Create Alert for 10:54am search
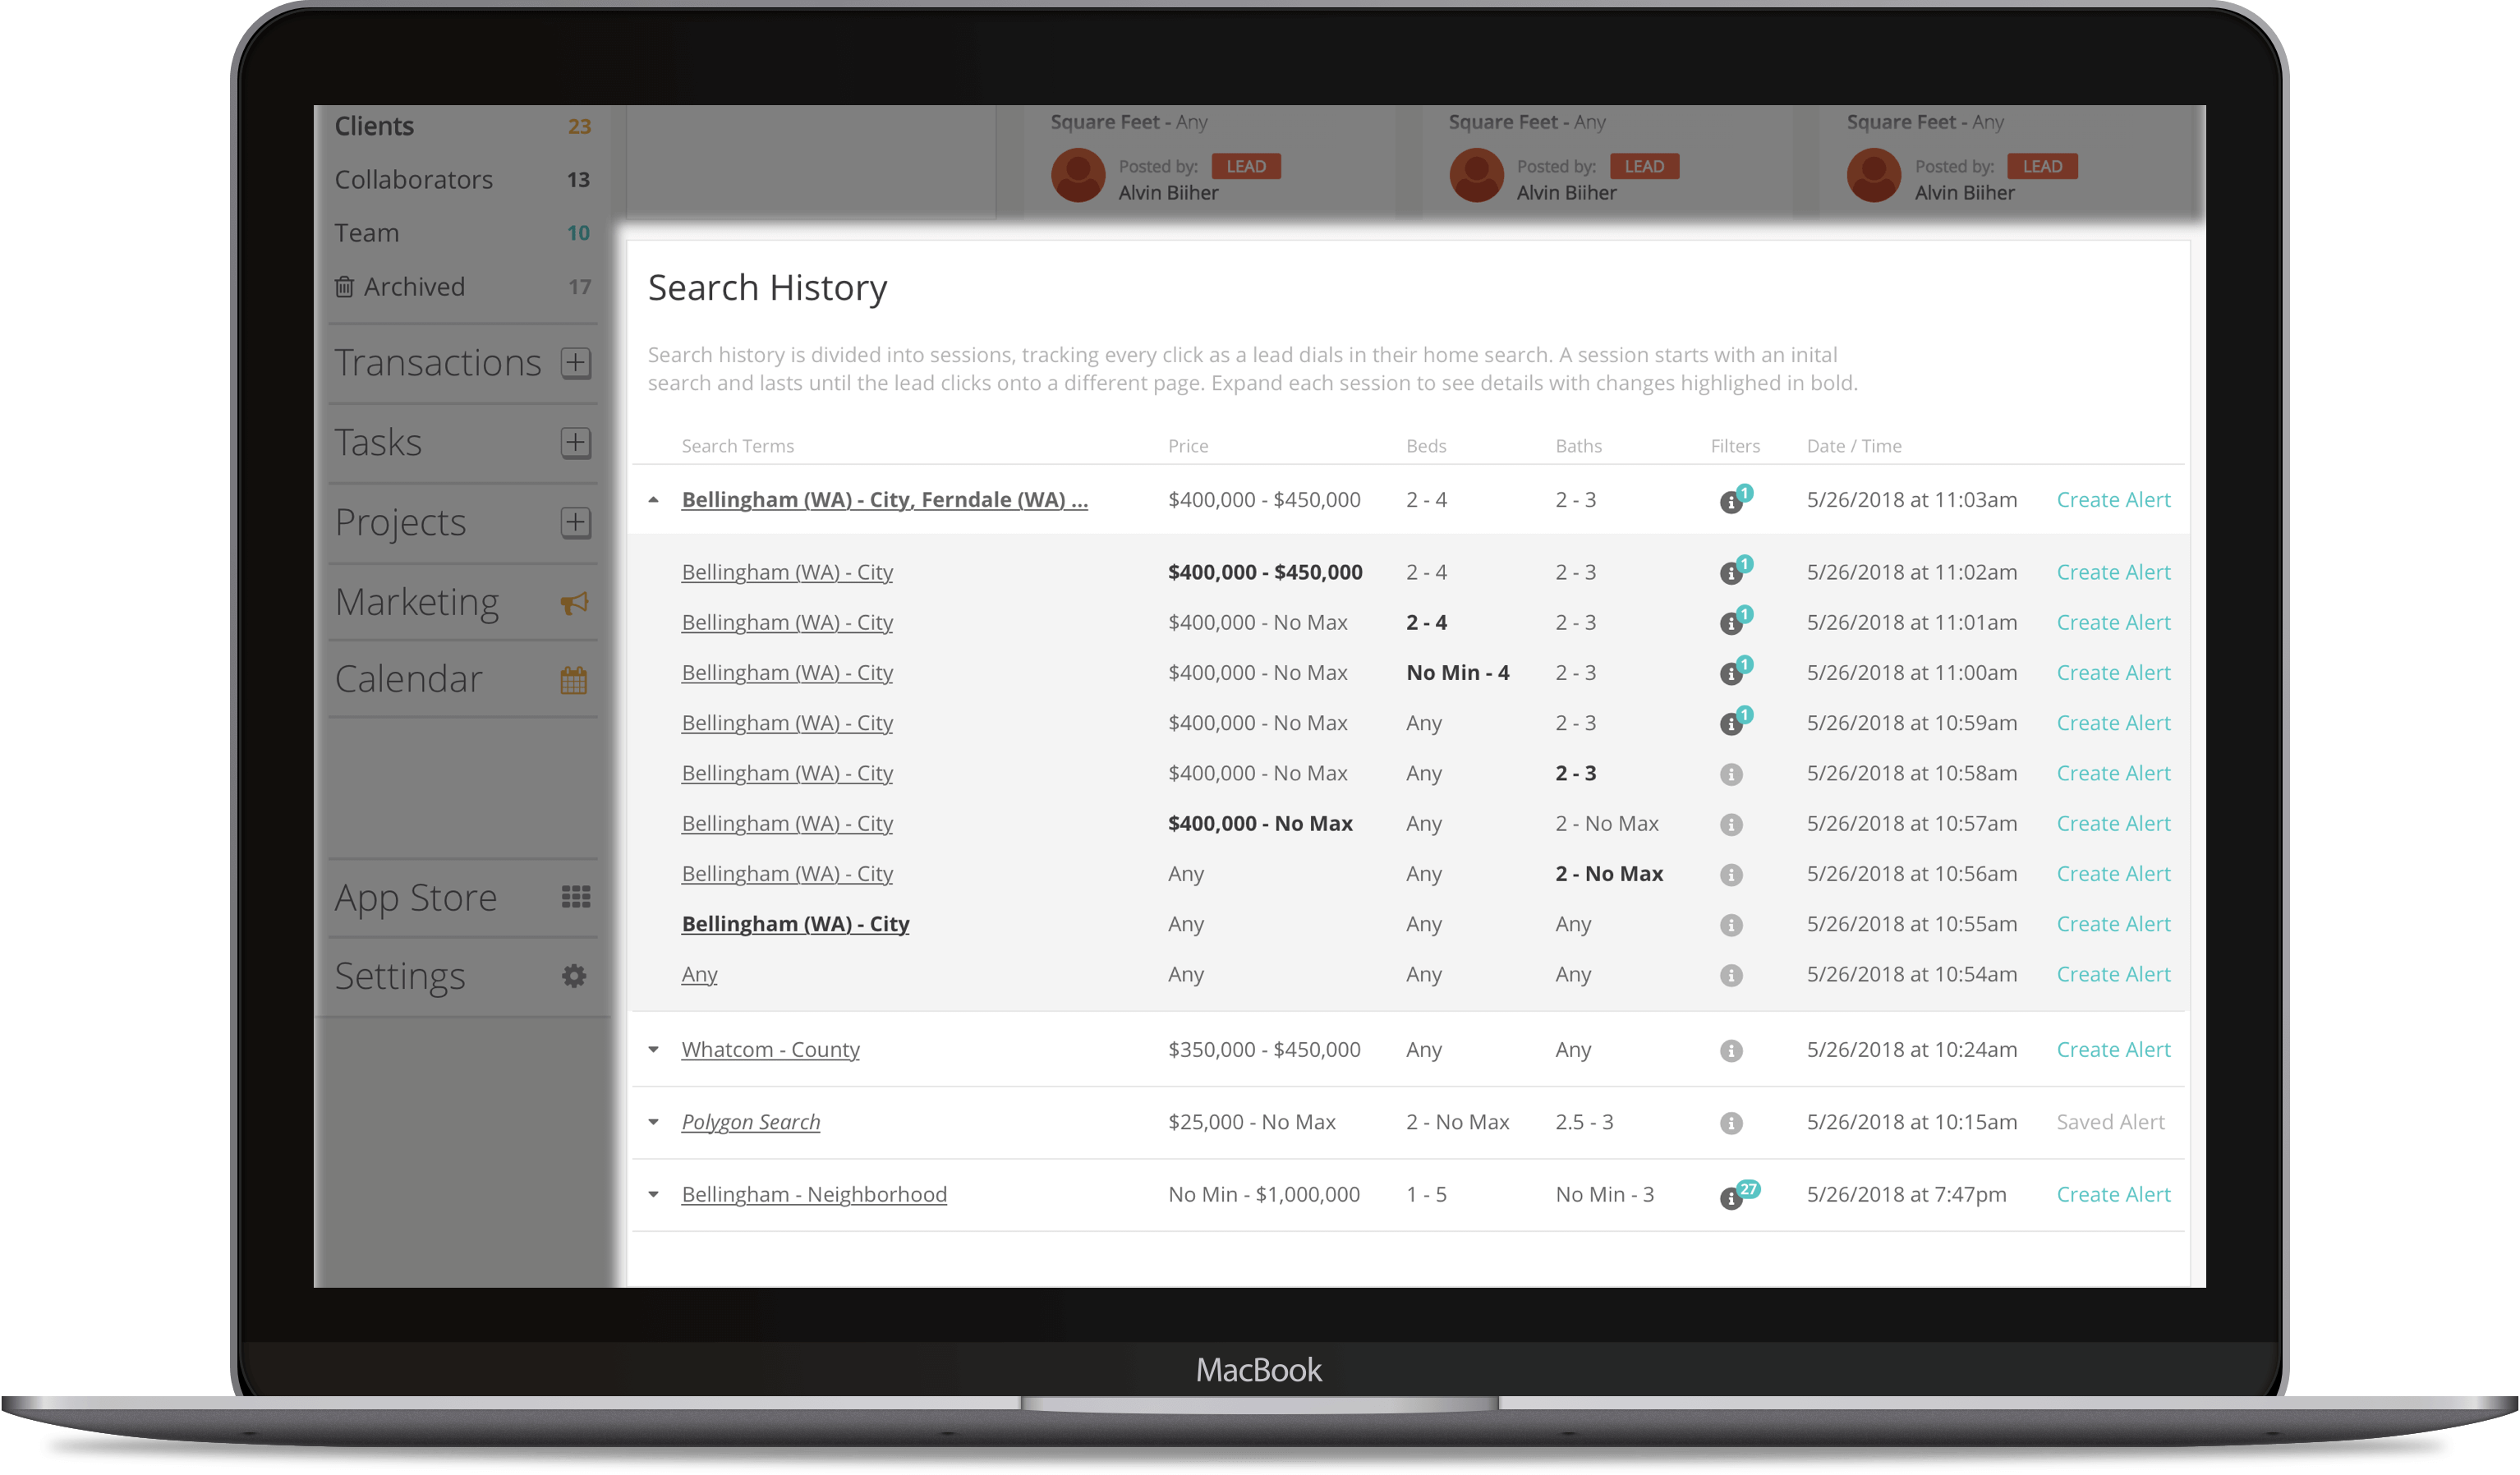 pyautogui.click(x=2113, y=974)
